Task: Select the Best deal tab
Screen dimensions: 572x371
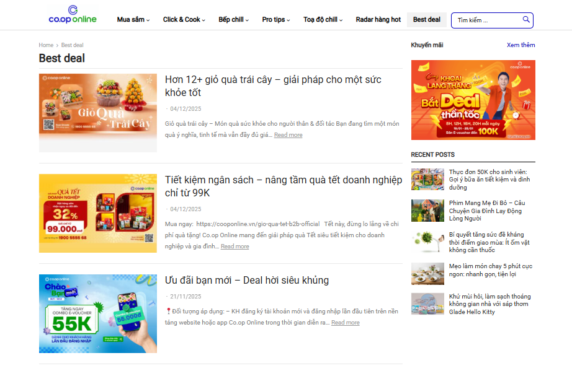Action: [426, 19]
